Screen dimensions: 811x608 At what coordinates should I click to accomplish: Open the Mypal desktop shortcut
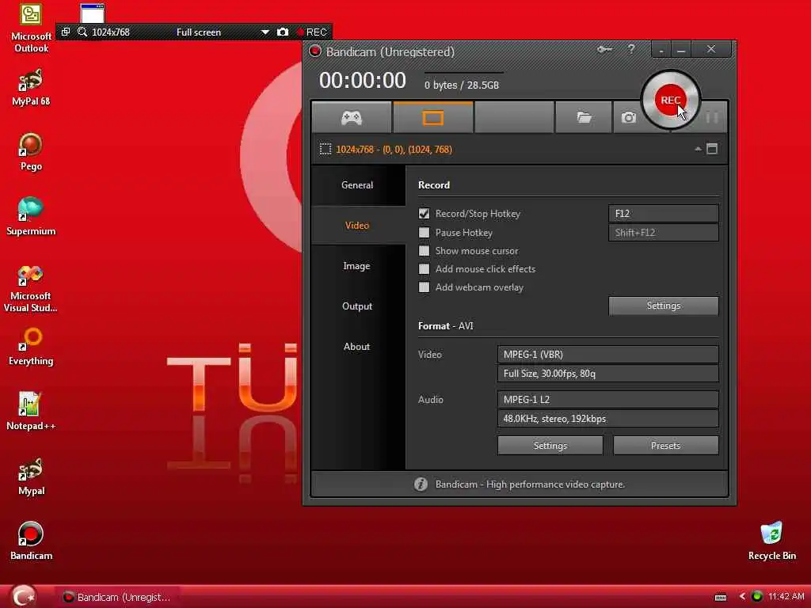(31, 477)
